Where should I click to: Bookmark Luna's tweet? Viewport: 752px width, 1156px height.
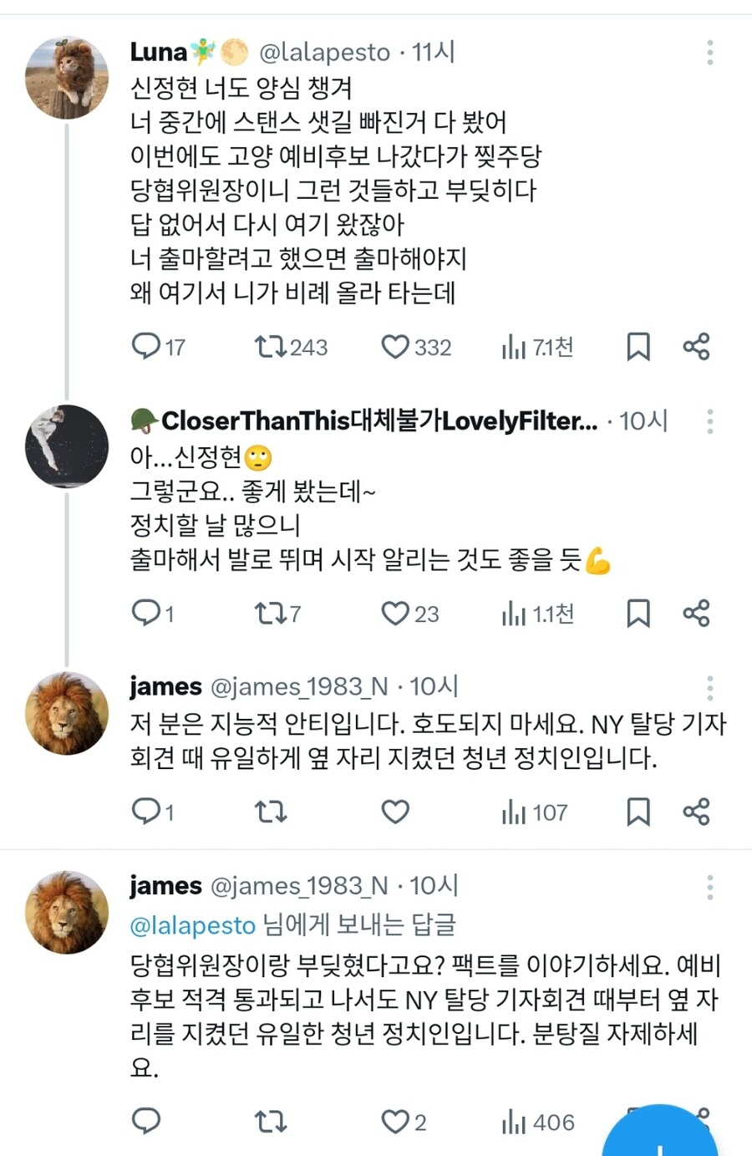[638, 347]
